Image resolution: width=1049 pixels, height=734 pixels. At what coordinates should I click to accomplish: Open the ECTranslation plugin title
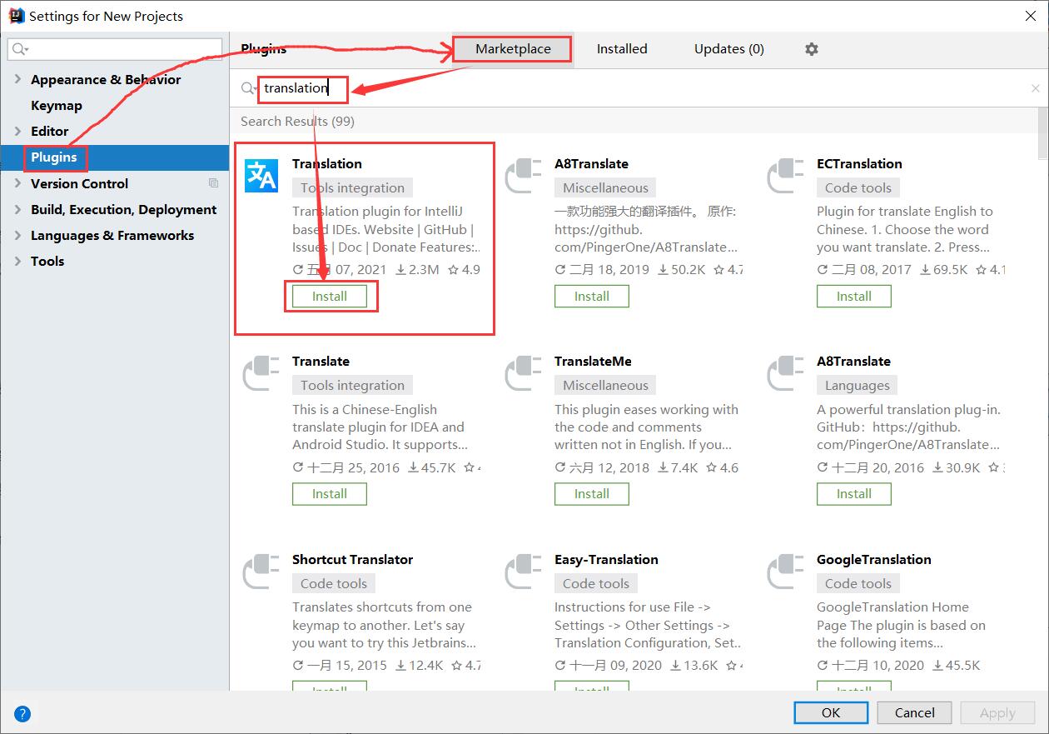[859, 163]
